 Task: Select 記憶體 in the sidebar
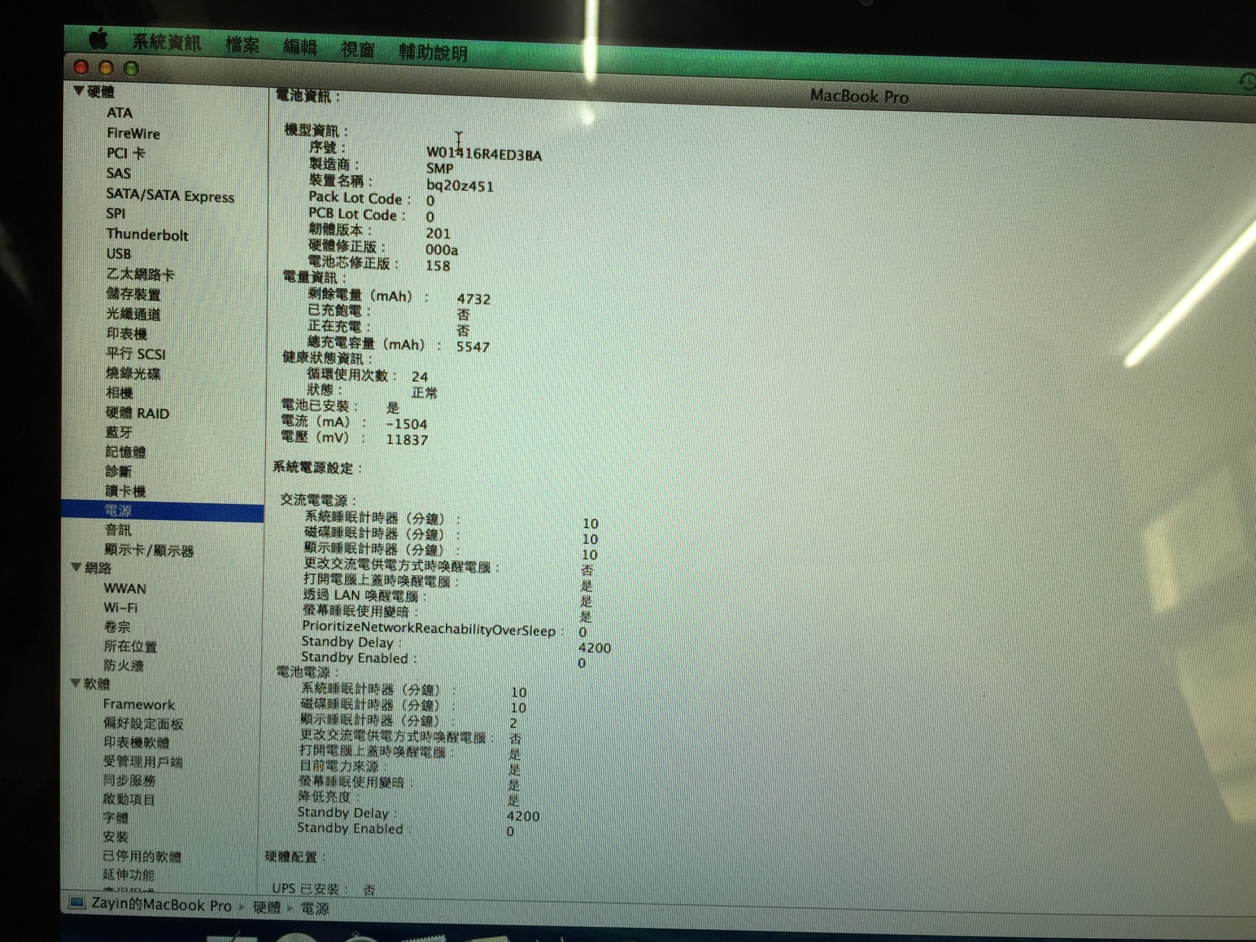click(x=126, y=451)
